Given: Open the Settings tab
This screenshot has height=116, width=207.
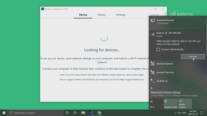Looking at the screenshot, I should click(x=121, y=15).
